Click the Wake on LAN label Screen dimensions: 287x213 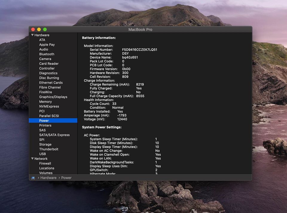[101, 159]
